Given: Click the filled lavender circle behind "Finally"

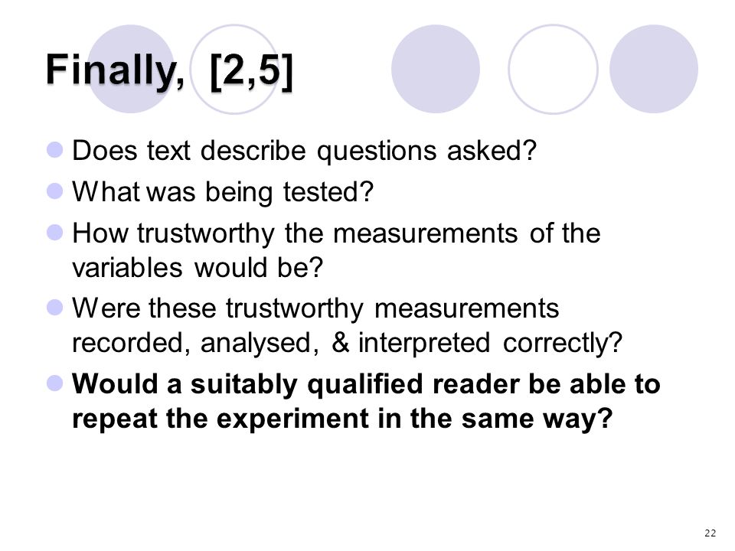Looking at the screenshot, I should point(131,69).
